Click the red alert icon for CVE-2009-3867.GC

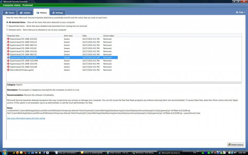click(x=8, y=54)
